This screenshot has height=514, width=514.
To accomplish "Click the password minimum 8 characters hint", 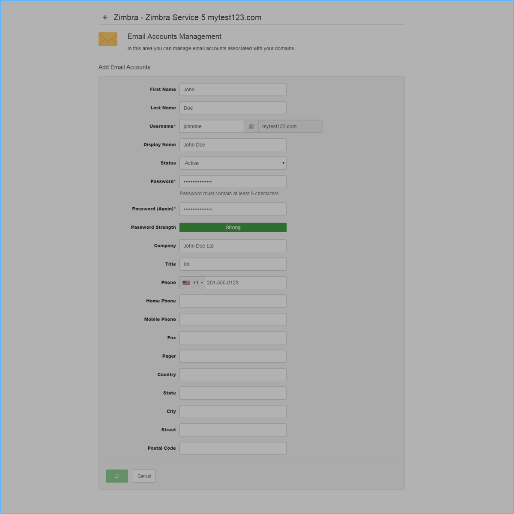I will pos(229,194).
